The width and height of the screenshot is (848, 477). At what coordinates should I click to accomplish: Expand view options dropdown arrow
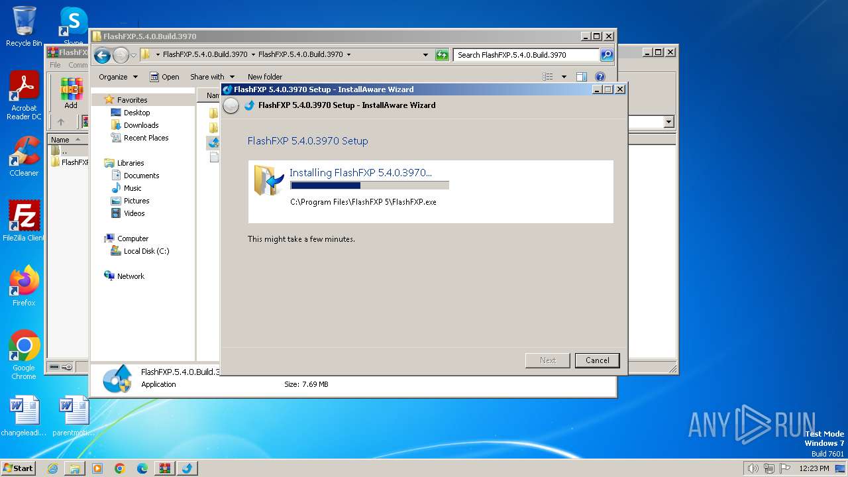click(564, 77)
